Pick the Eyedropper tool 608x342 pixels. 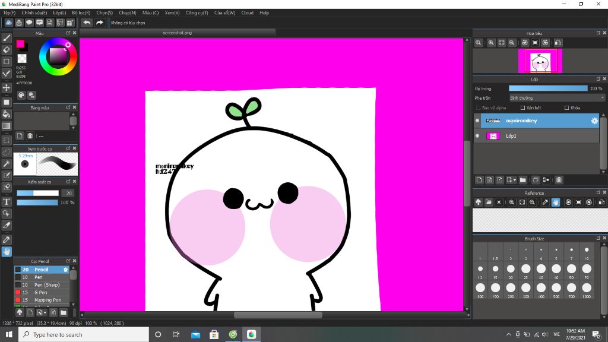point(7,239)
